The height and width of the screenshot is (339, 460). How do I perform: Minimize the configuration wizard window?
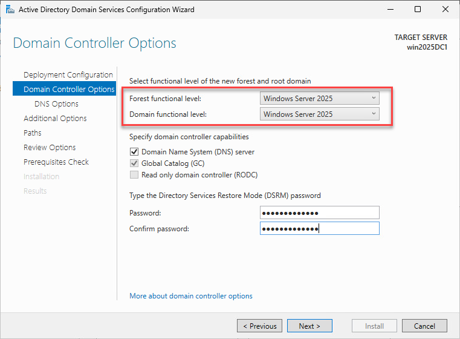(x=390, y=10)
